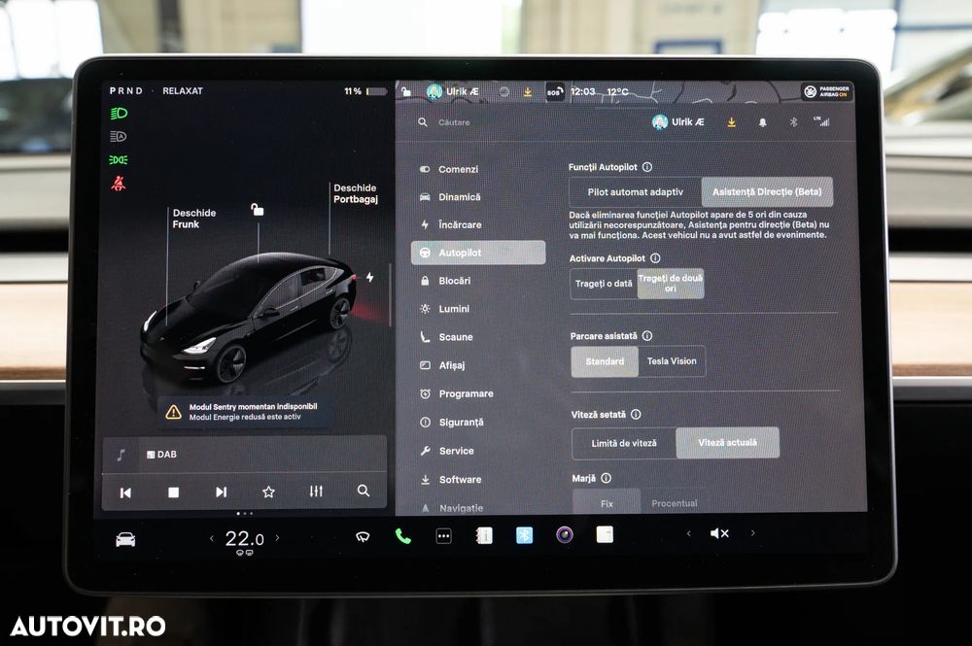
Task: Tap the SOS button in status bar
Action: (x=554, y=92)
